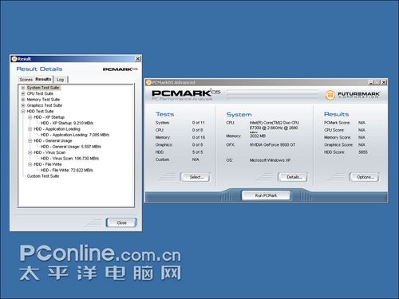The height and width of the screenshot is (299, 399).
Task: Select the HDD Test Suite row
Action: (x=40, y=111)
